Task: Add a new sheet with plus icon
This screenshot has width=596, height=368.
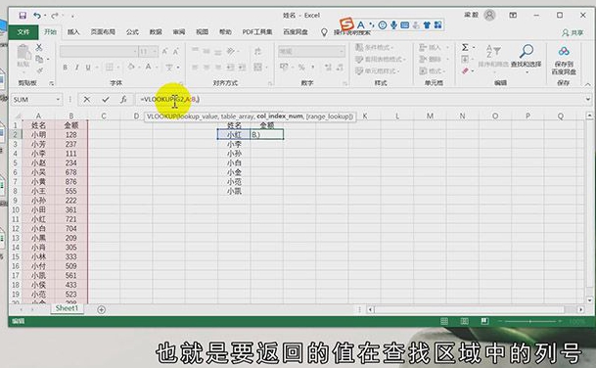Action: click(101, 310)
